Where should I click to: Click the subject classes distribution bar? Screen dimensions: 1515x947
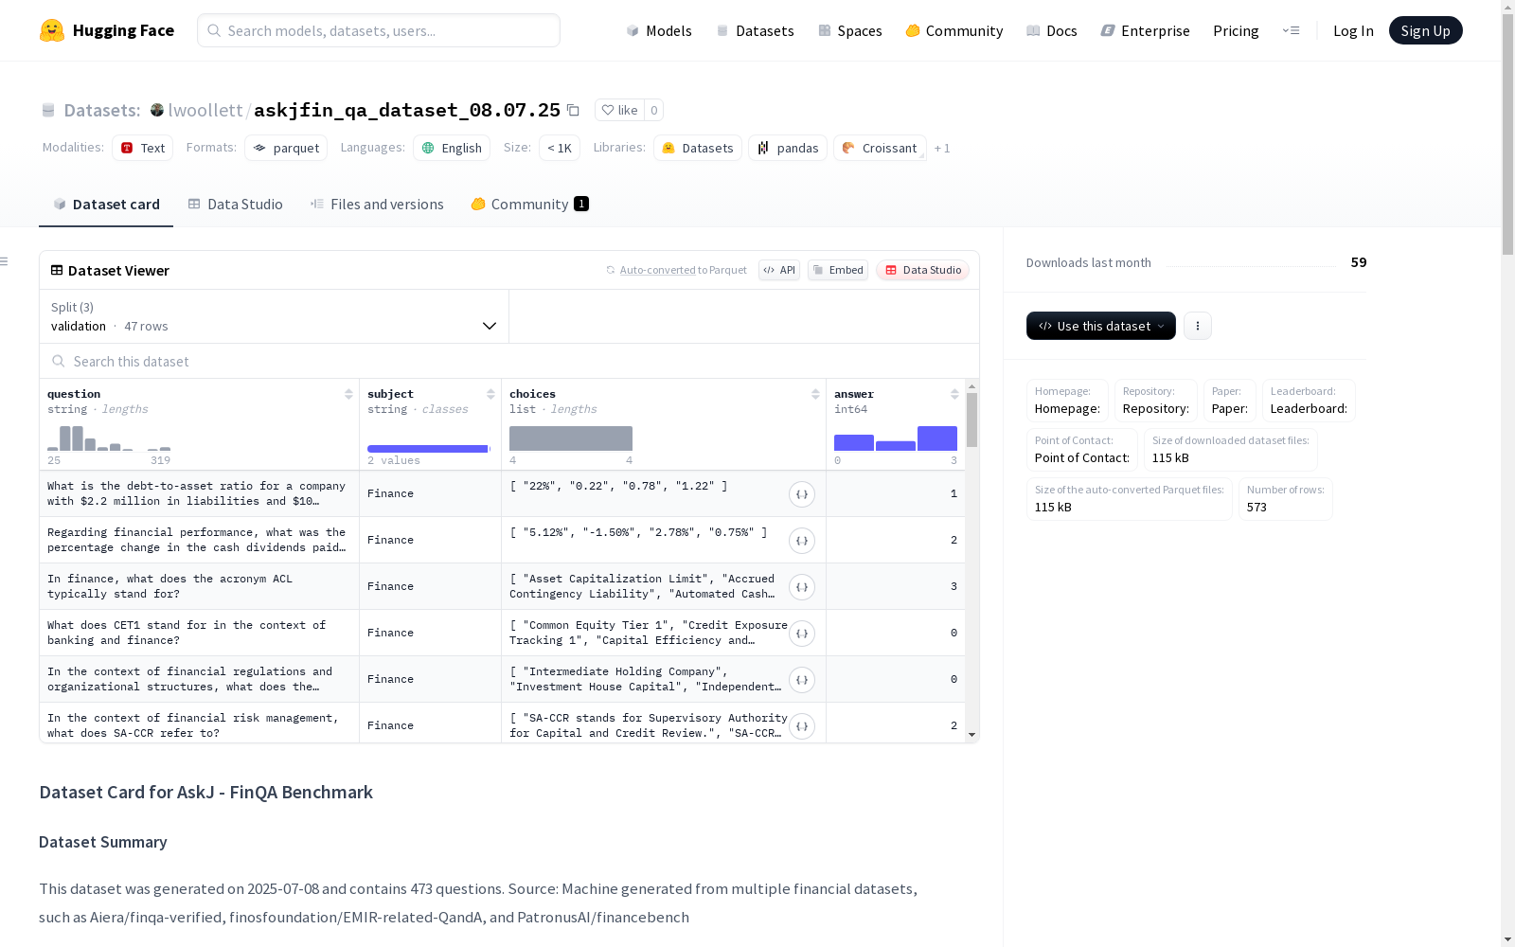click(x=429, y=449)
